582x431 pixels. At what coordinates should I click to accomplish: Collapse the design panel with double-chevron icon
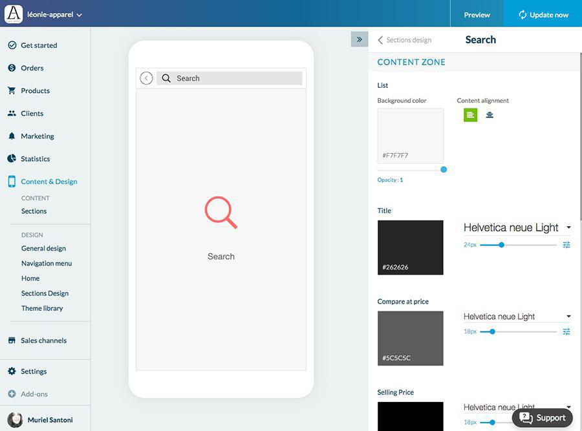tap(360, 39)
